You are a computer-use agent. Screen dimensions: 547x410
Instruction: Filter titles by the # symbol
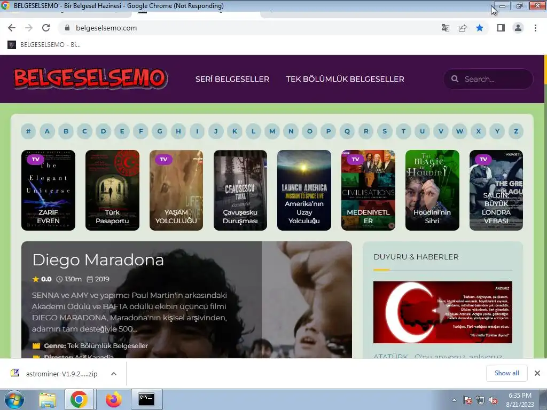click(28, 131)
